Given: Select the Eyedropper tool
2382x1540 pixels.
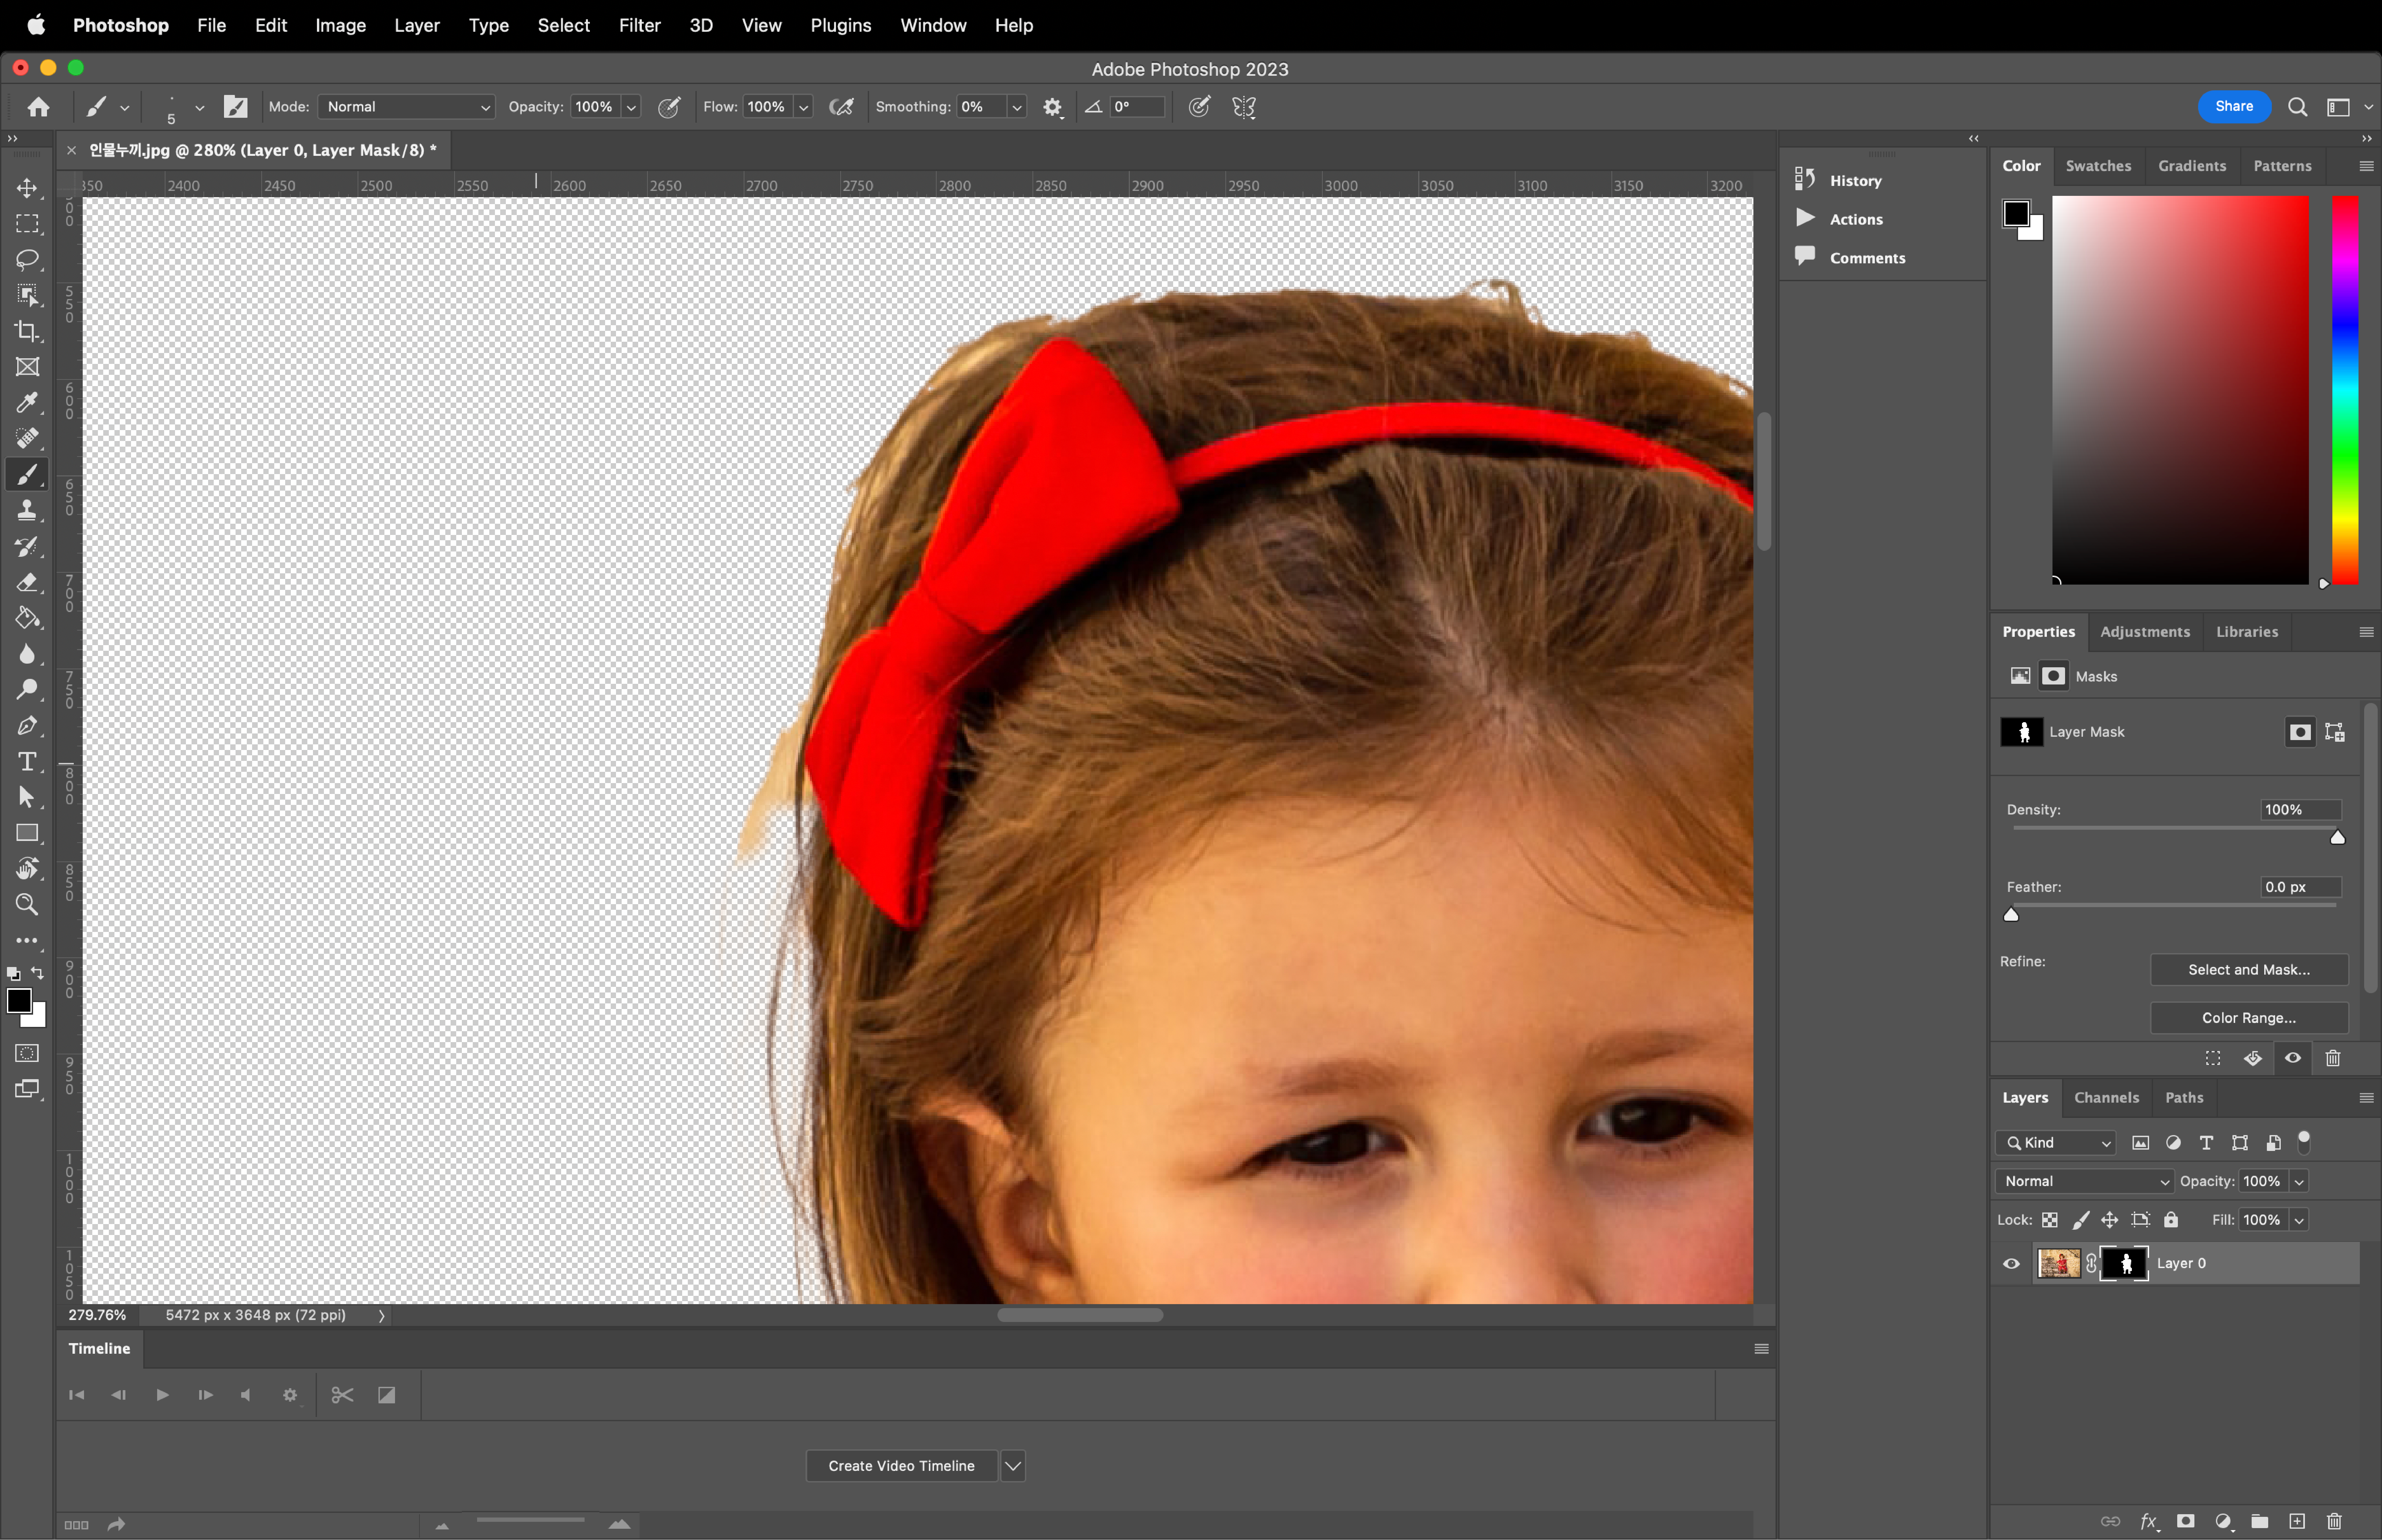Looking at the screenshot, I should pyautogui.click(x=27, y=403).
